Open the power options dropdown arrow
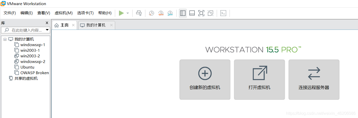 tap(128, 13)
